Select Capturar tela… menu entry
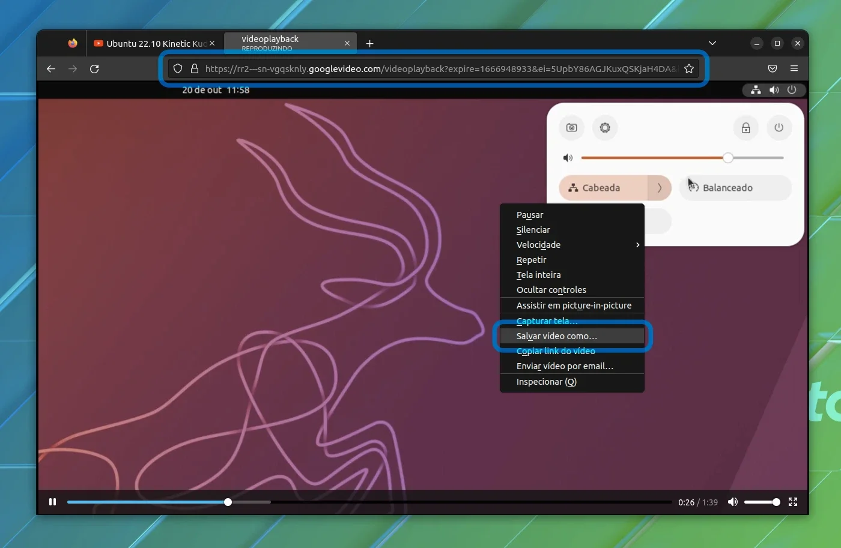This screenshot has width=841, height=548. (572, 321)
